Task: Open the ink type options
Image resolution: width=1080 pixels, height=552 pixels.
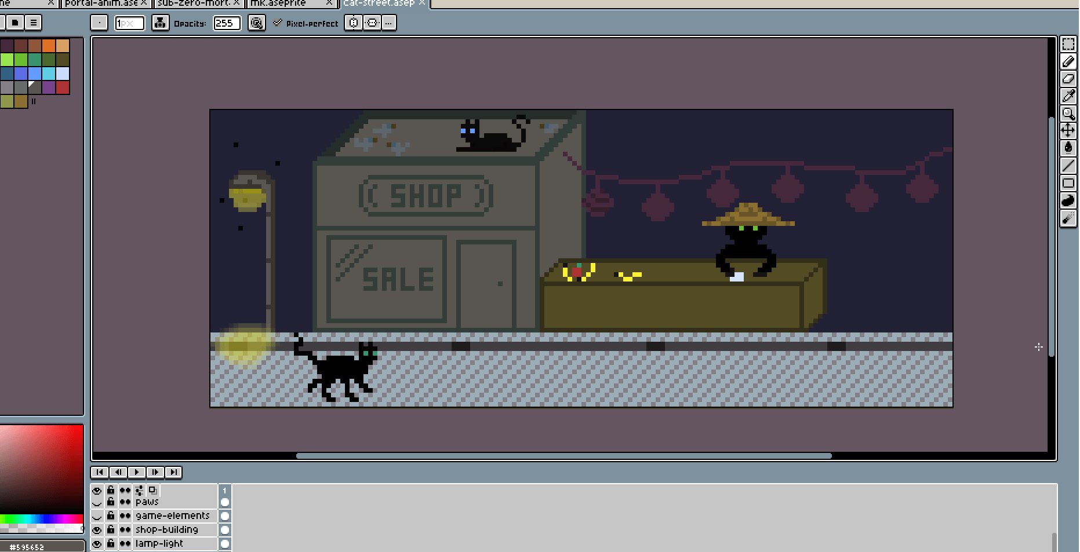Action: 160,23
